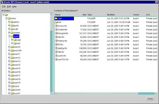Image resolution: width=159 pixels, height=104 pixels.
Task: Click the home folder icon in tree
Action: (9, 18)
